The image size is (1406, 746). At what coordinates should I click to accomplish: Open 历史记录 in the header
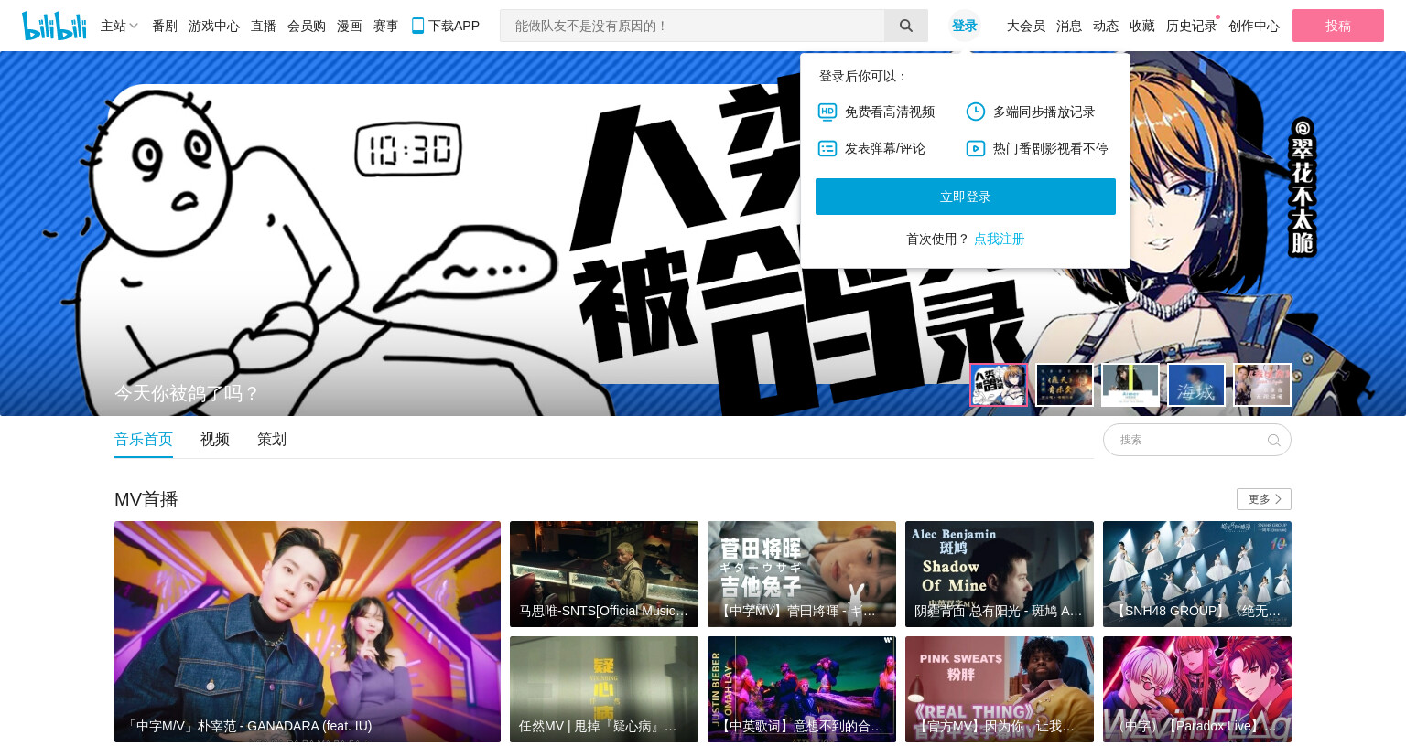1192,26
